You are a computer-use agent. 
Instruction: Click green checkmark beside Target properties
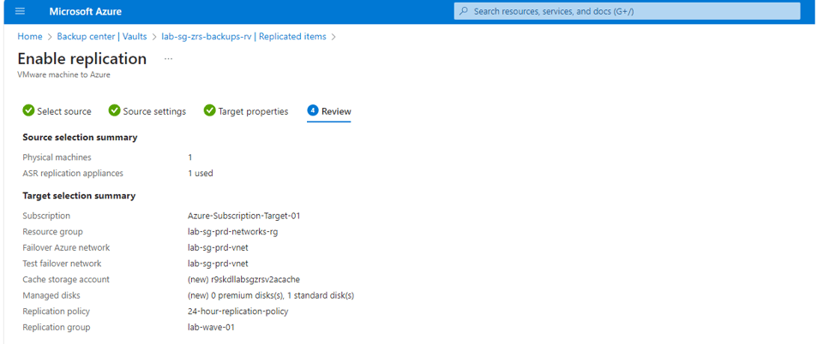209,111
